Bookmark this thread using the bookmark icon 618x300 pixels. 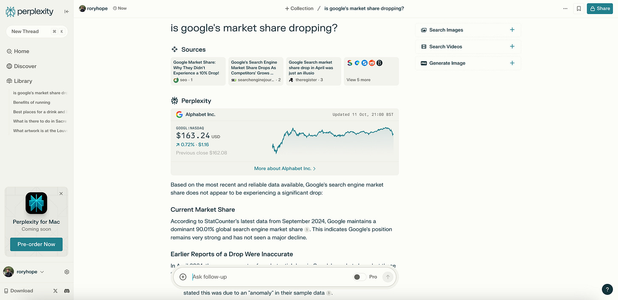[579, 8]
